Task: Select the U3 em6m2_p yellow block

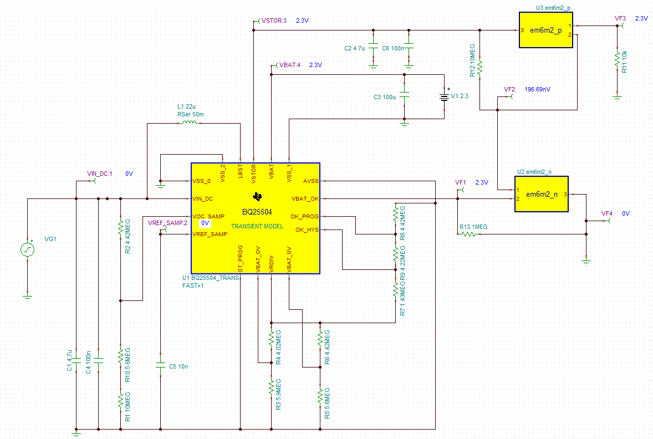Action: (x=545, y=30)
